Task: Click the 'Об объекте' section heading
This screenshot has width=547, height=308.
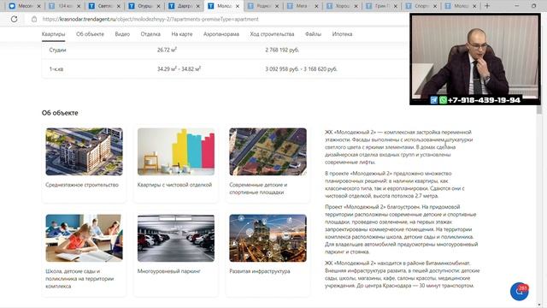Action: 60,113
